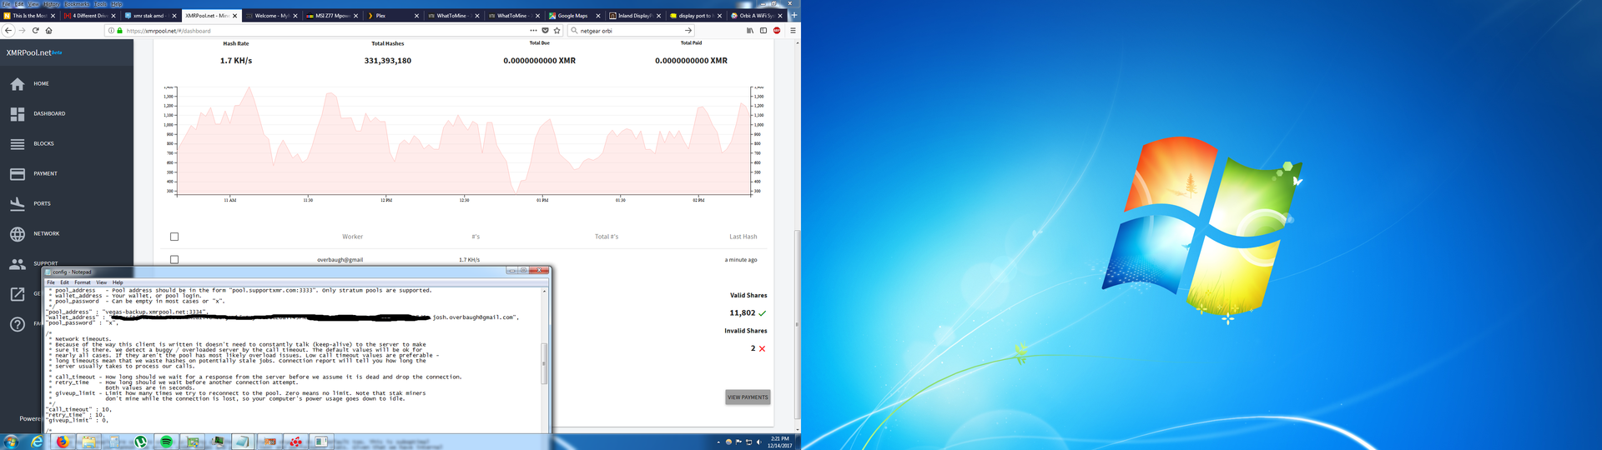Bookmark this page with the star icon

pos(557,30)
